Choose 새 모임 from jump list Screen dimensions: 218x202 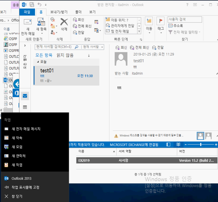pyautogui.click(x=35, y=147)
